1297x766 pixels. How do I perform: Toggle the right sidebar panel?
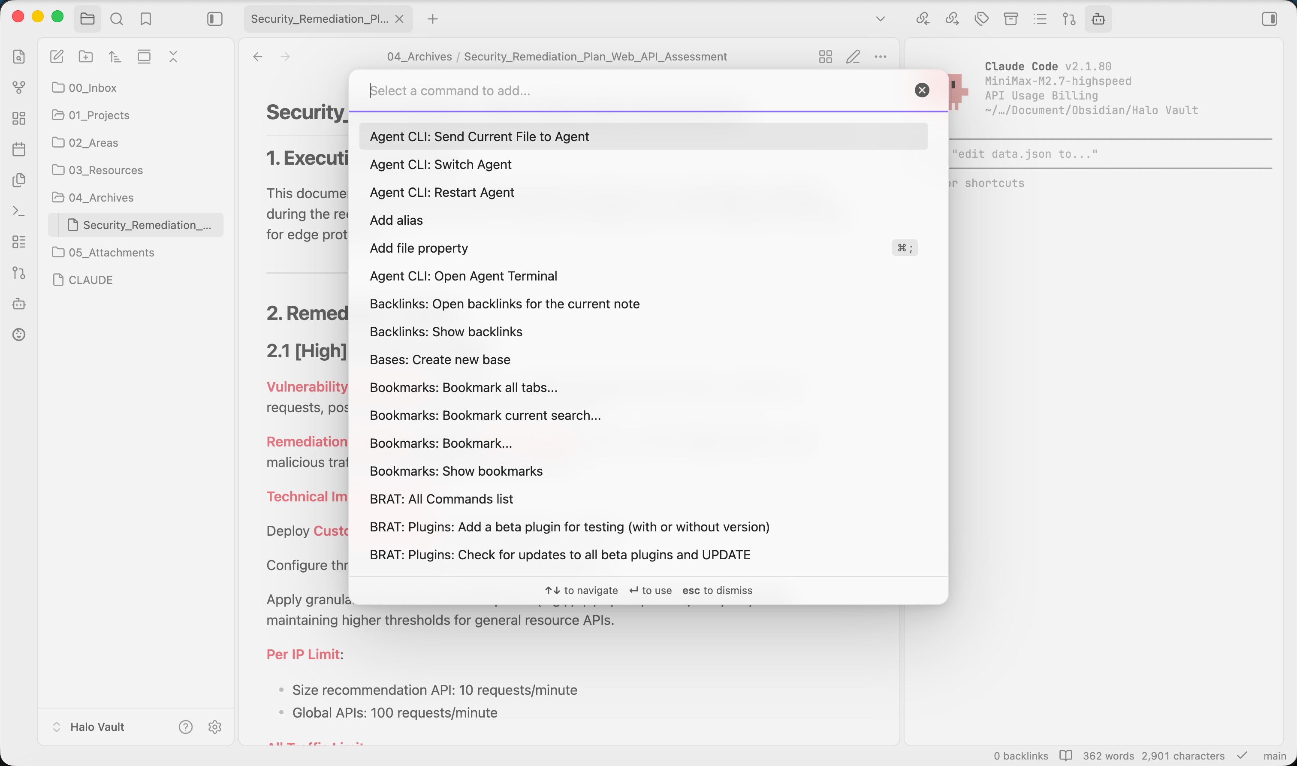pyautogui.click(x=1269, y=19)
